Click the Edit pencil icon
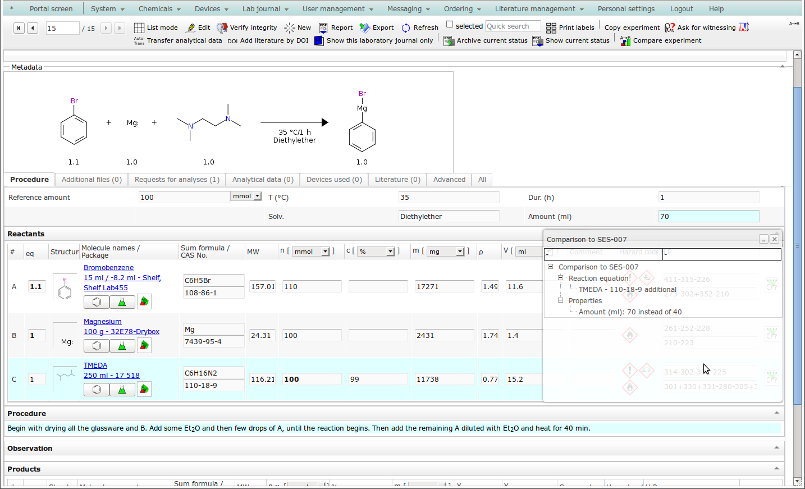 (191, 28)
